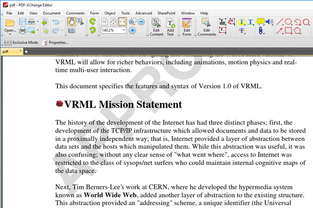Add a Sticky Note comment
The height and width of the screenshot is (208, 313).
tap(260, 22)
